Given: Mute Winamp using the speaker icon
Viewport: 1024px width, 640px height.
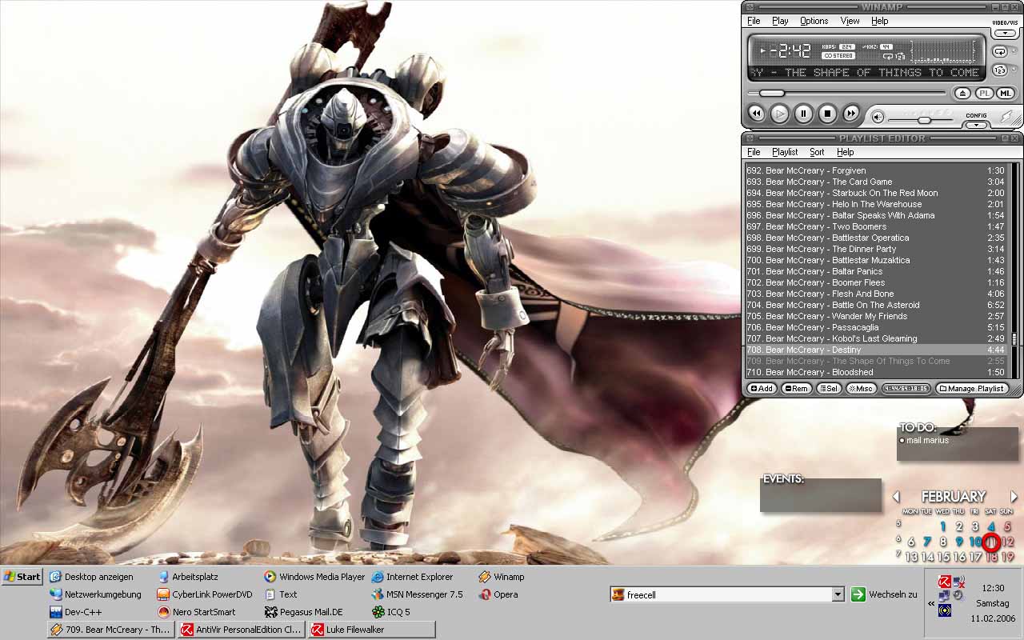Looking at the screenshot, I should tap(878, 118).
